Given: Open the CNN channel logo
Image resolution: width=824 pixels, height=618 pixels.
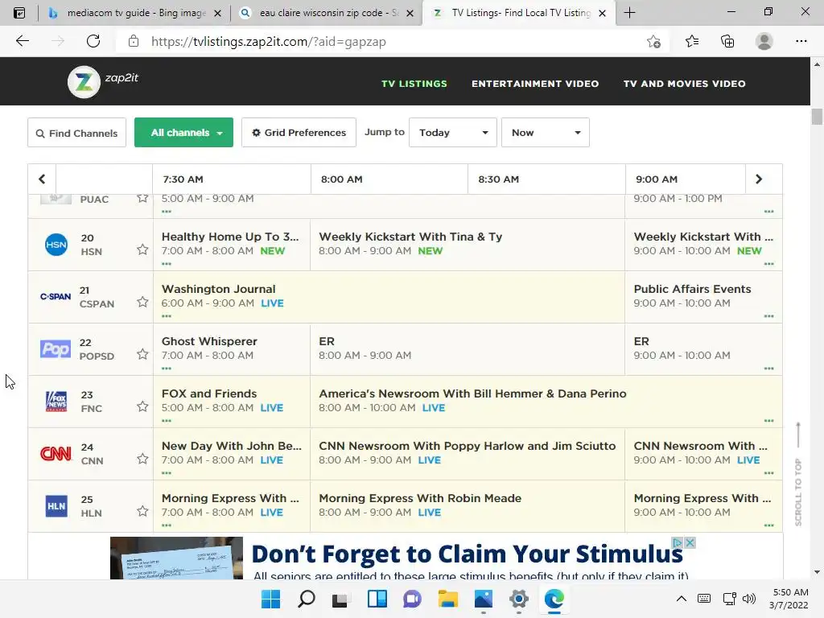Looking at the screenshot, I should click(x=56, y=454).
